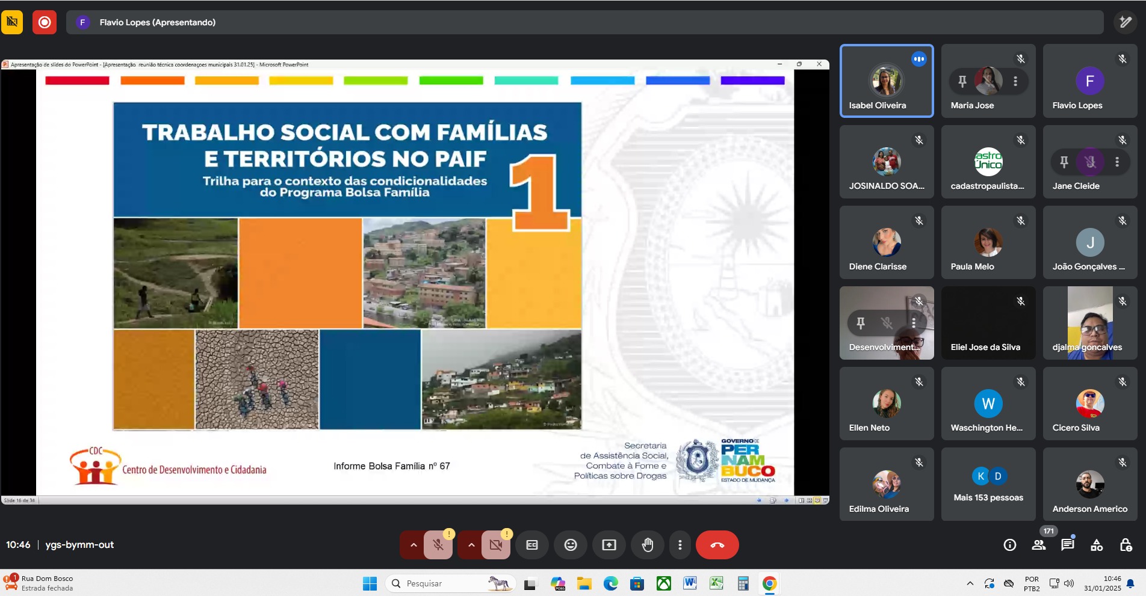Expand microphone audio settings arrow
Viewport: 1146px width, 596px height.
click(413, 545)
